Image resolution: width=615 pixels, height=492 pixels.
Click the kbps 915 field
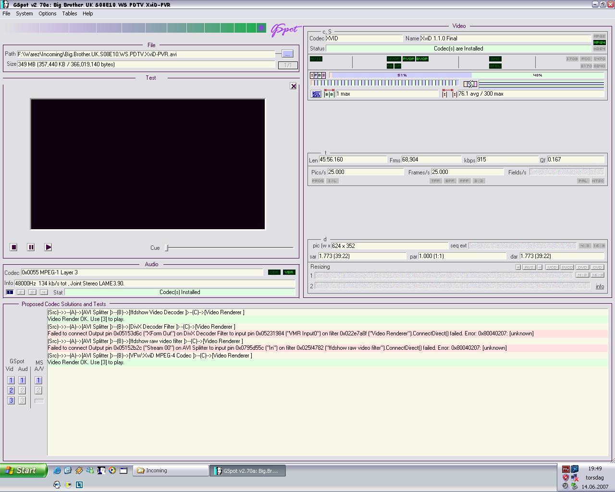[507, 160]
